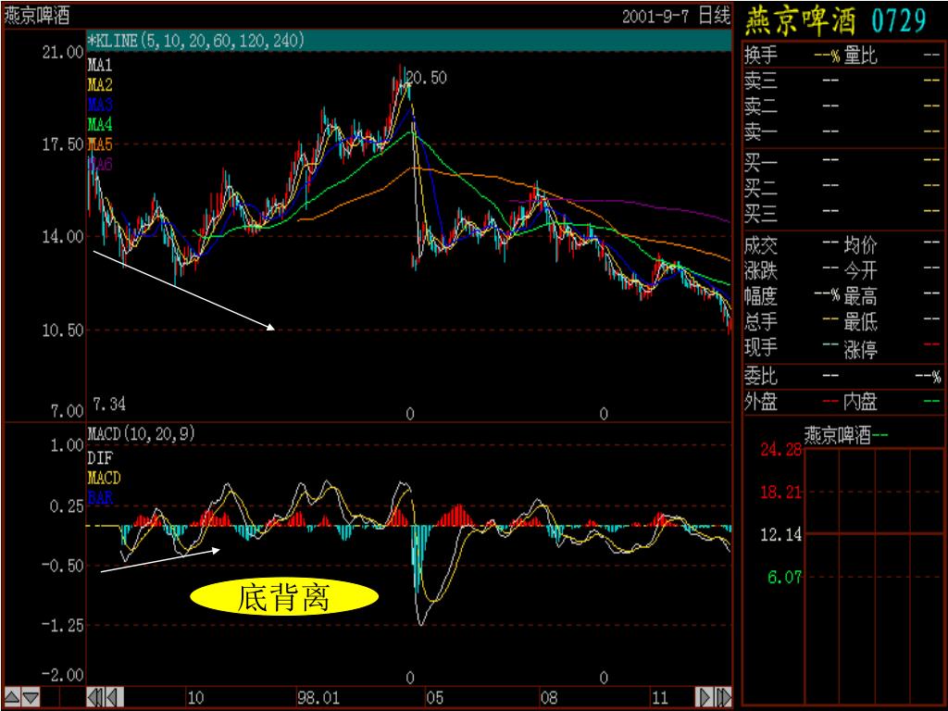Screen dimensions: 948x711
Task: Click the up triangle button at bottom-left
Action: coord(13,698)
